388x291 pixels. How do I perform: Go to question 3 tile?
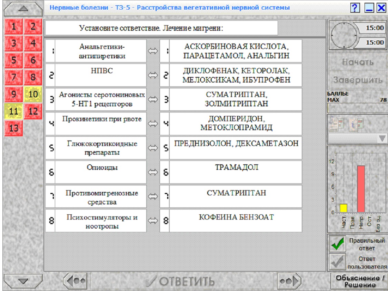point(13,43)
